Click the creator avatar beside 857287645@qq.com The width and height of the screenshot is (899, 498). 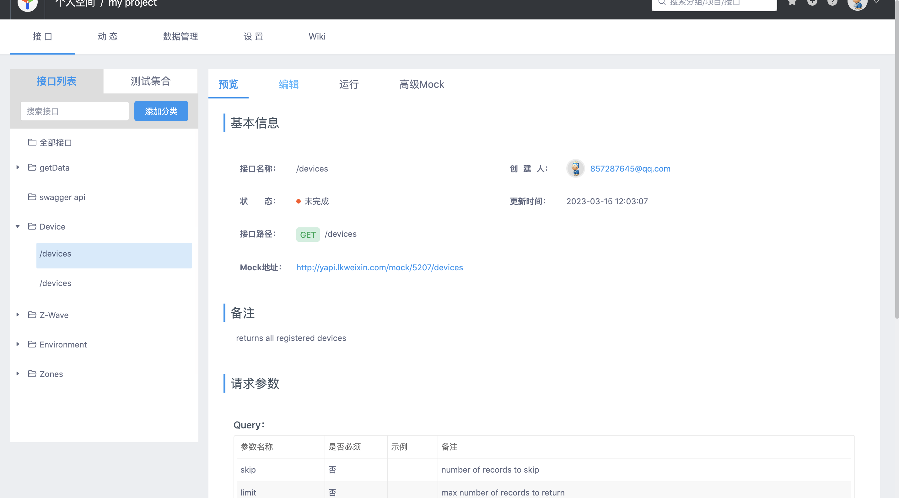[575, 168]
